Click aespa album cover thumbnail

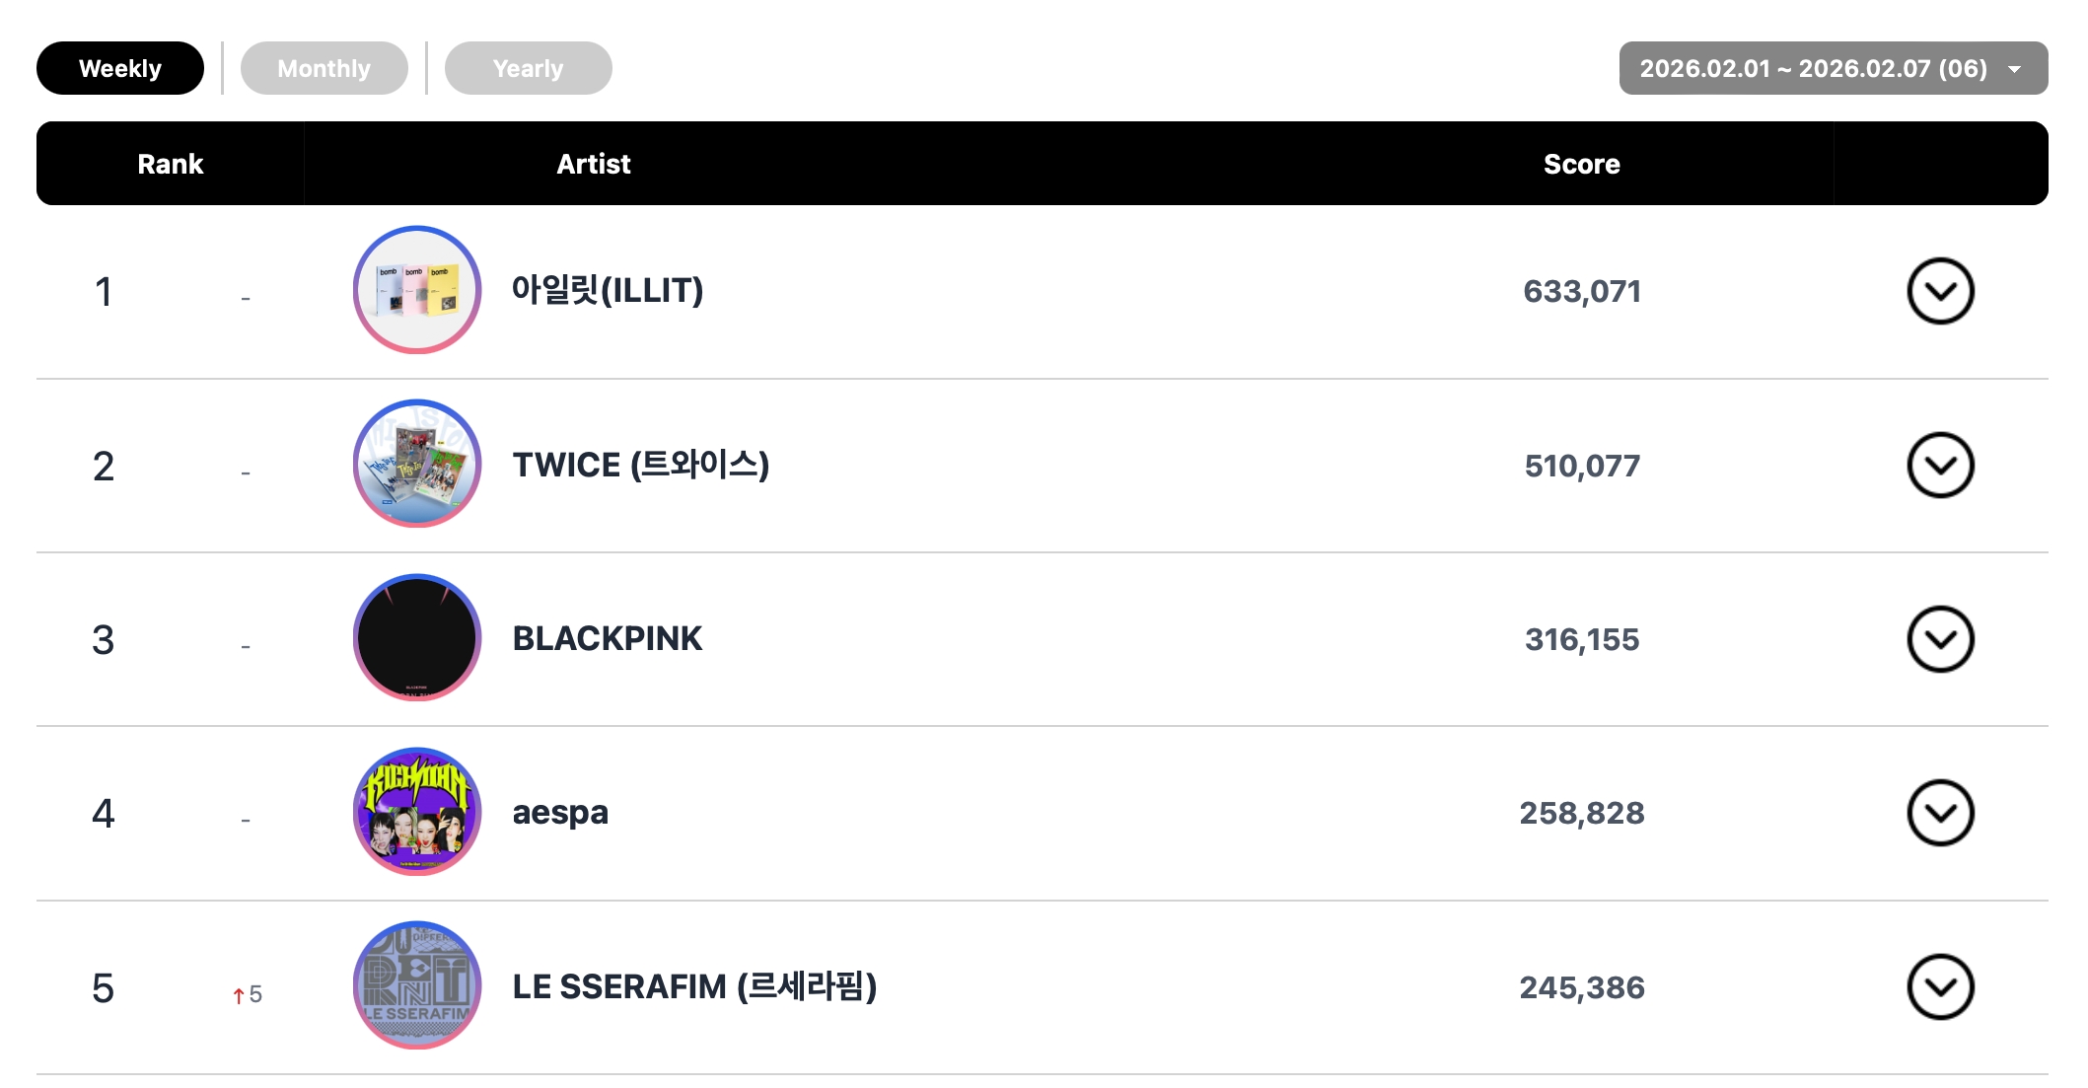(417, 812)
